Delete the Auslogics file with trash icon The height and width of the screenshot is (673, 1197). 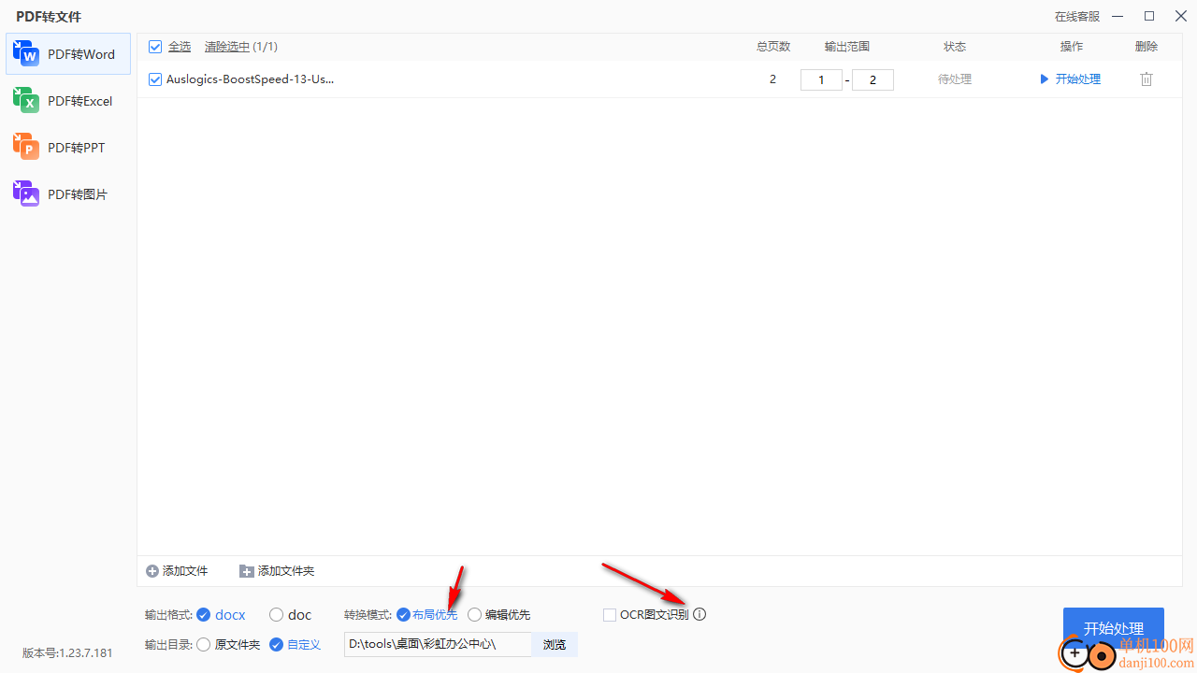pos(1147,79)
